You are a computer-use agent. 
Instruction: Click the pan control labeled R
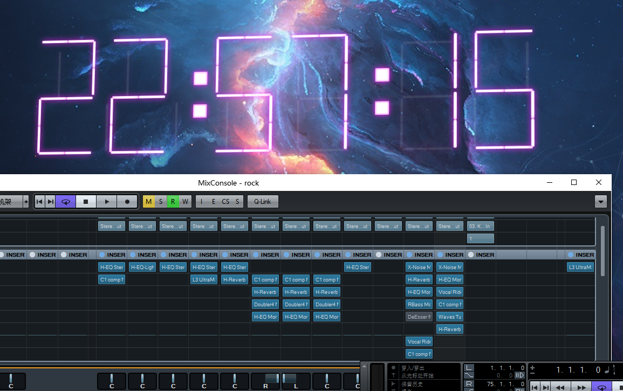click(265, 380)
